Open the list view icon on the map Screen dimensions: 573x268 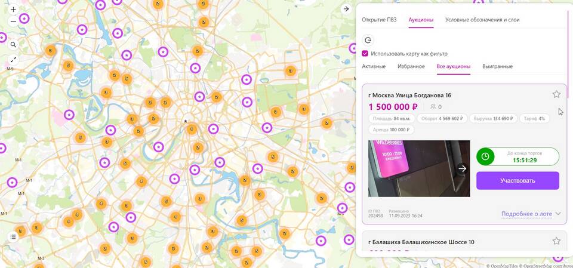point(13,236)
